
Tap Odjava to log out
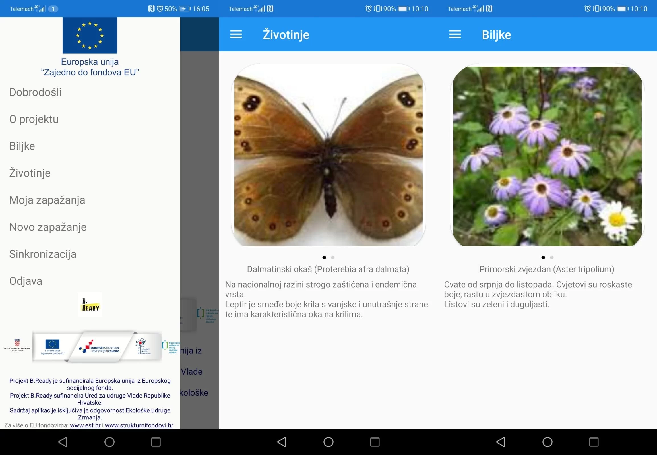(26, 281)
